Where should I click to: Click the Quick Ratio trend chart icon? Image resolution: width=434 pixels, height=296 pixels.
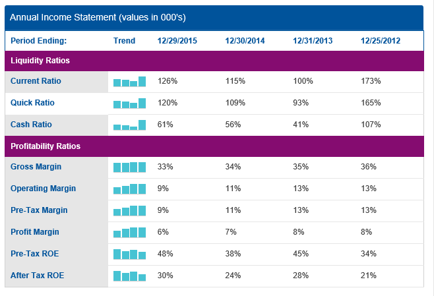point(130,104)
